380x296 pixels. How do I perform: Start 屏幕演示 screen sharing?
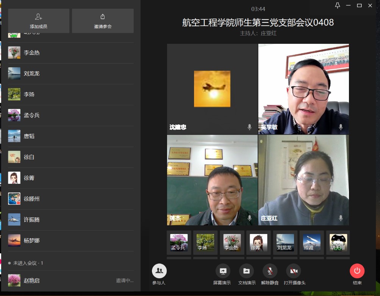coord(223,271)
